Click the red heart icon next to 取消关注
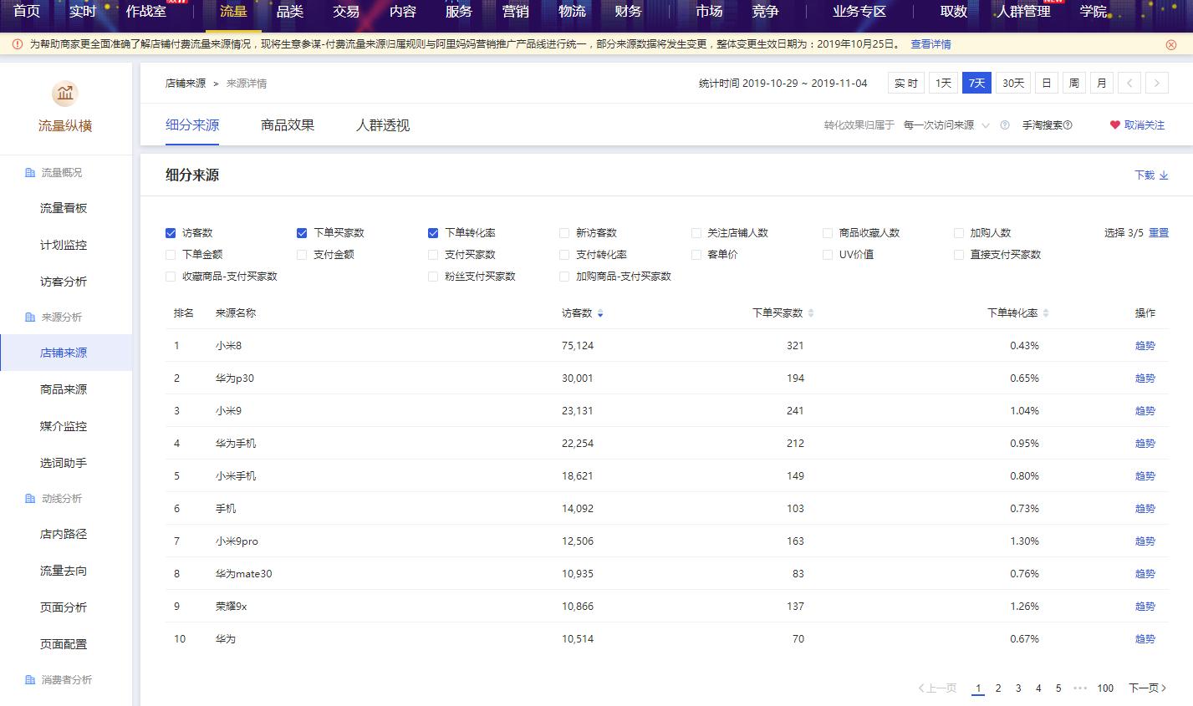Screen dimensions: 1193x706 (1114, 123)
